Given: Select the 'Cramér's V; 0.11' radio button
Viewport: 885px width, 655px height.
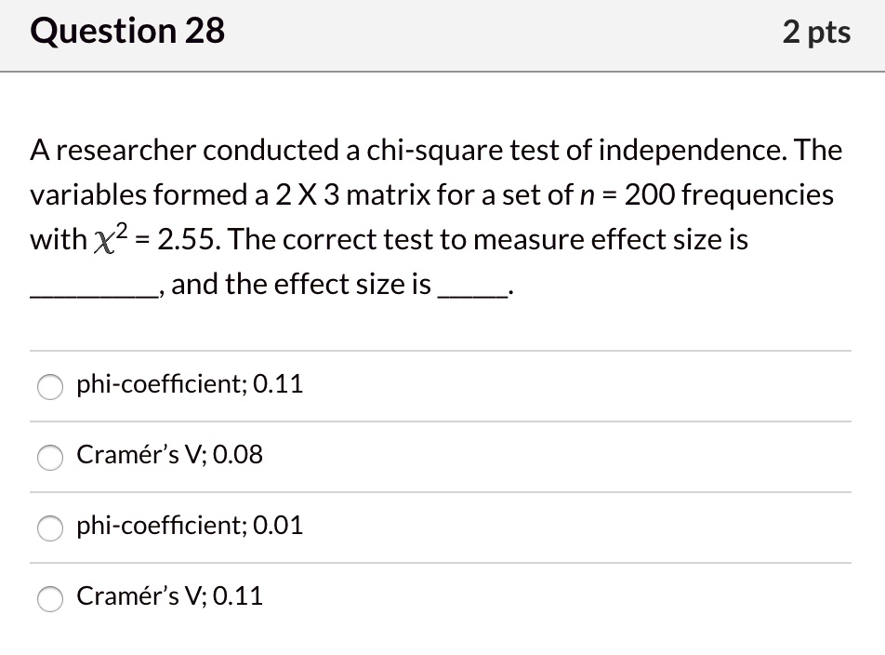Looking at the screenshot, I should pyautogui.click(x=50, y=599).
